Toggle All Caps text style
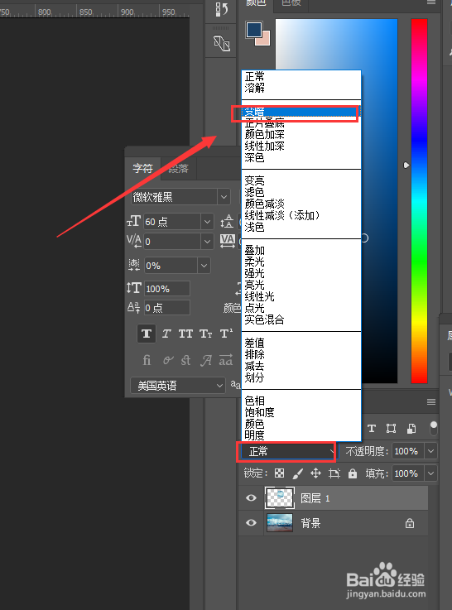Screen dimensions: 452x610 point(185,334)
